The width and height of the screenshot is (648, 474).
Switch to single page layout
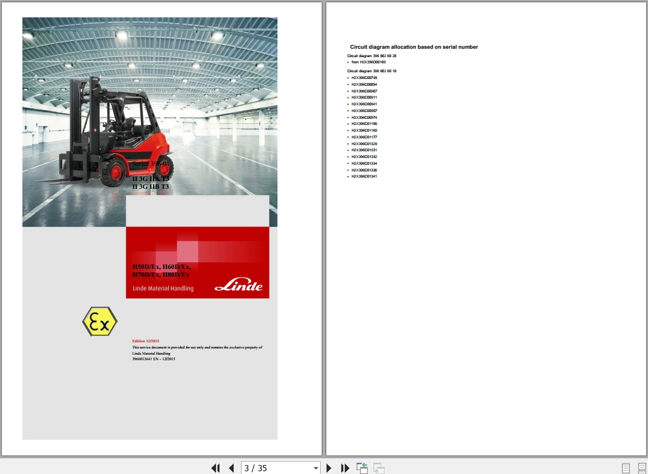(x=626, y=468)
